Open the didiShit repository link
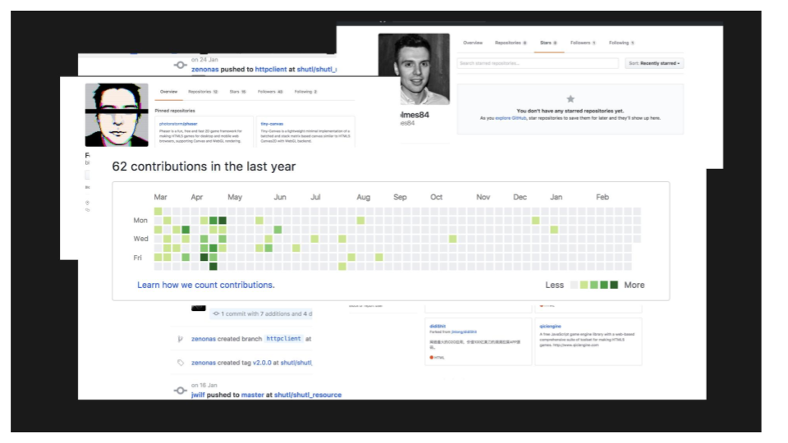This screenshot has height=443, width=788. click(x=438, y=327)
